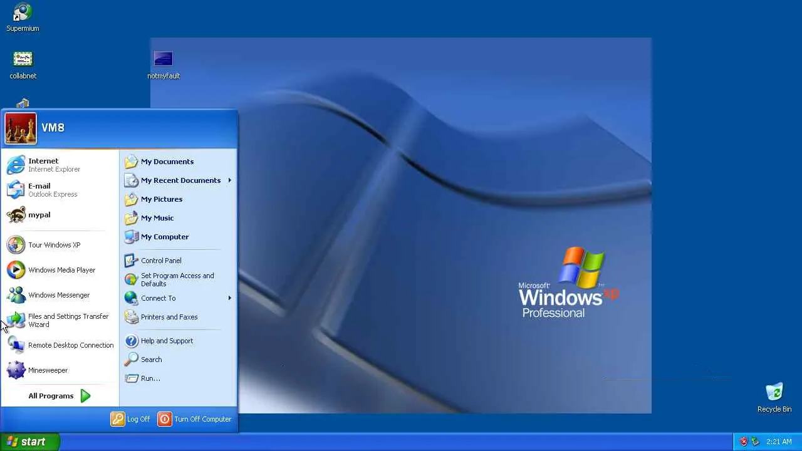The width and height of the screenshot is (802, 451).
Task: Select the notmyfault desktop icon
Action: tap(164, 65)
